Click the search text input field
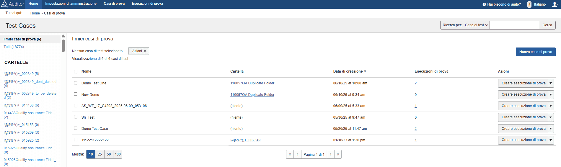The image size is (561, 167). 514,25
